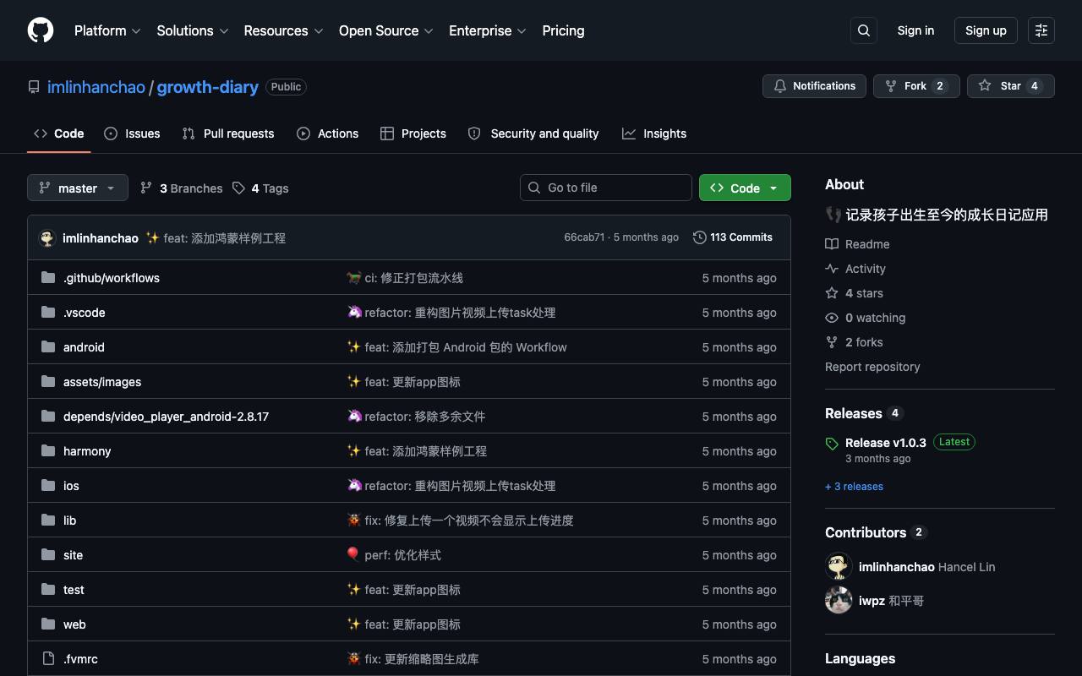Viewport: 1082px width, 676px height.
Task: Click imlinhanchao avatar in Contributors
Action: click(x=839, y=566)
